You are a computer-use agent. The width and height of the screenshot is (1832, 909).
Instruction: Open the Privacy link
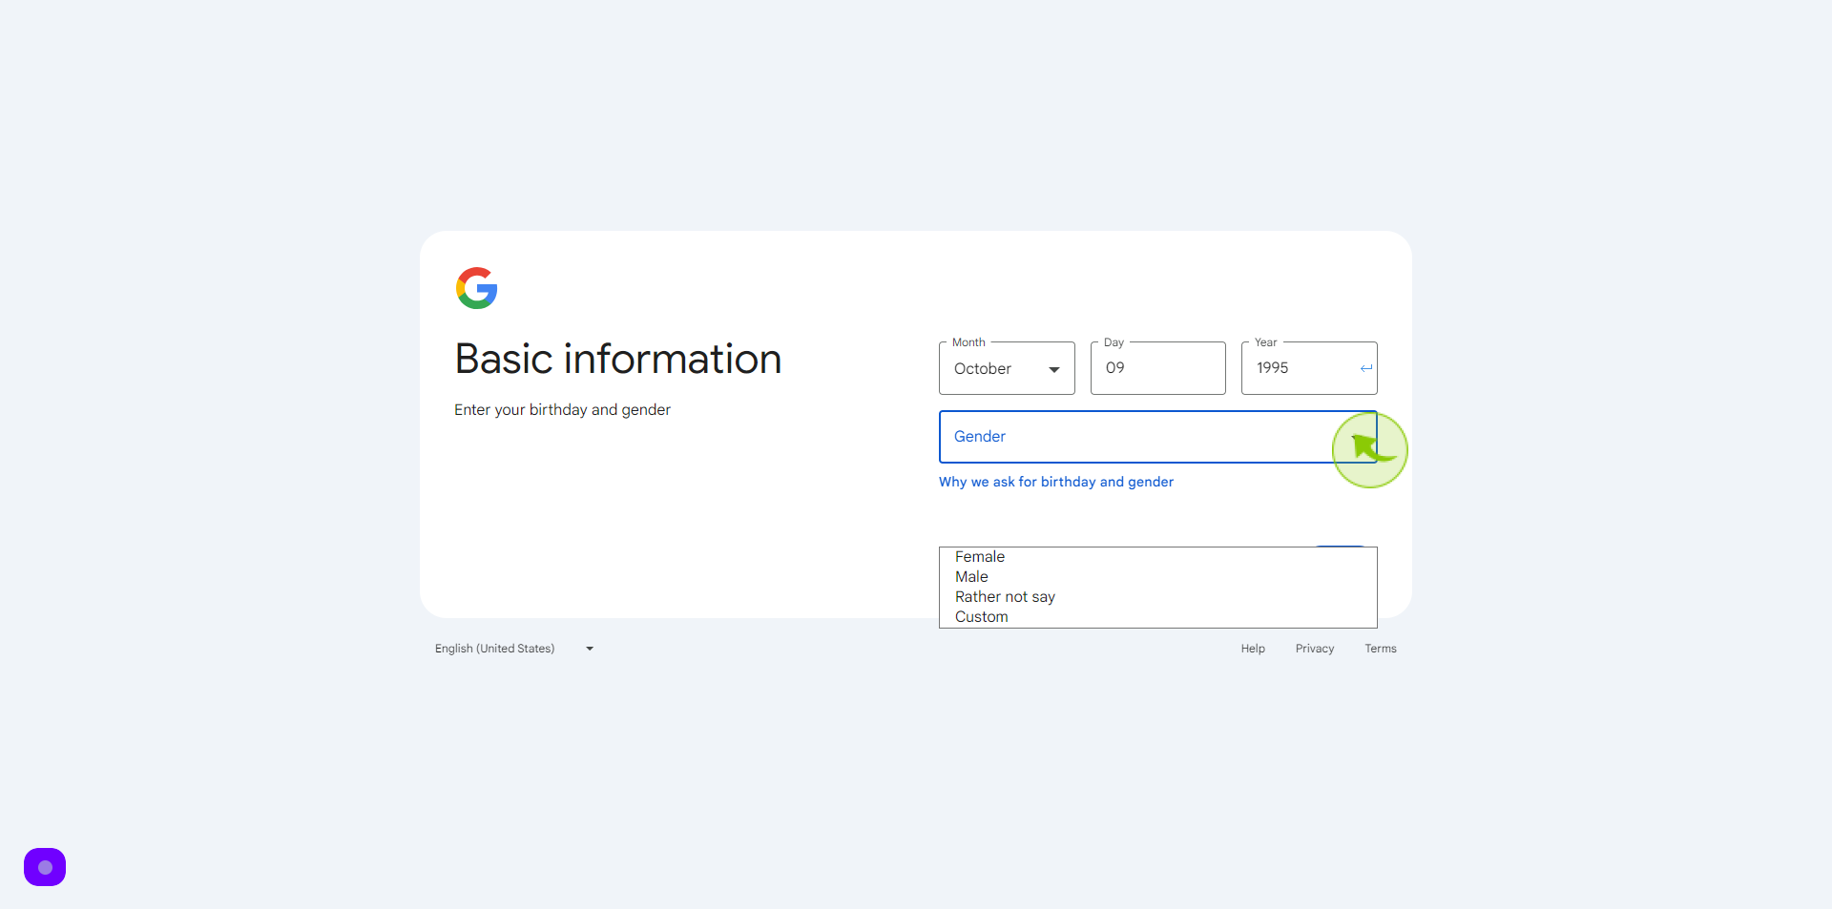coord(1315,649)
